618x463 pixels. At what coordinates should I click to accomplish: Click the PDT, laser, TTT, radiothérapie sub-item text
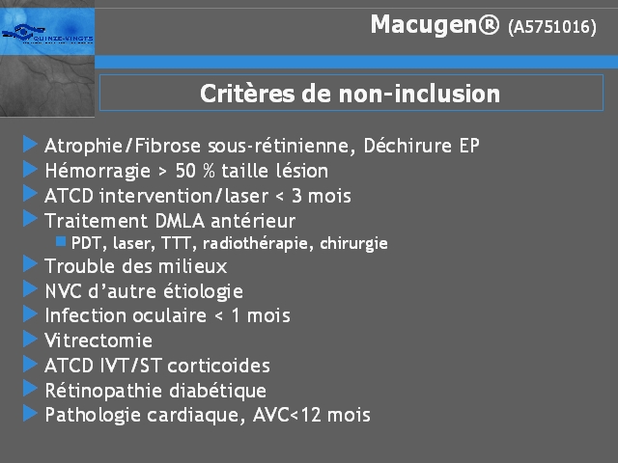pyautogui.click(x=230, y=244)
